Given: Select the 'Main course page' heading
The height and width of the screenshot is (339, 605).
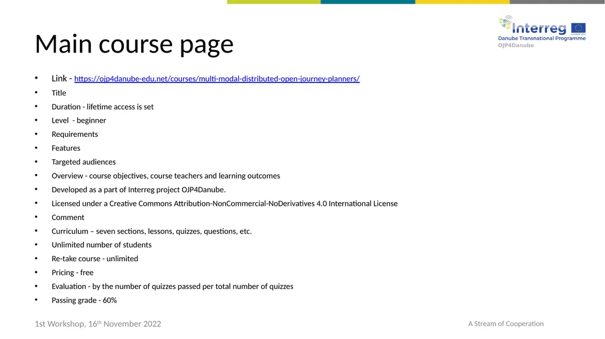Looking at the screenshot, I should coord(134,44).
